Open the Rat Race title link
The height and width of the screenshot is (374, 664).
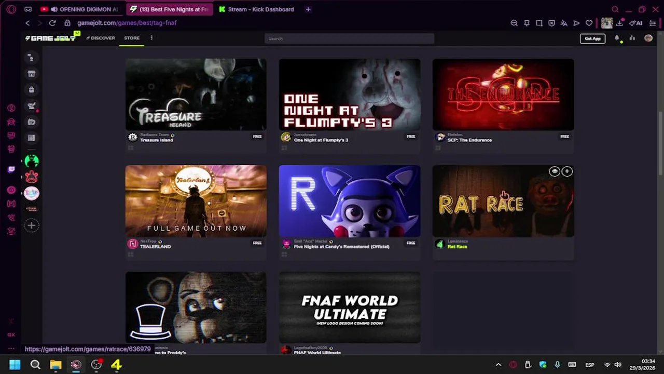point(457,247)
